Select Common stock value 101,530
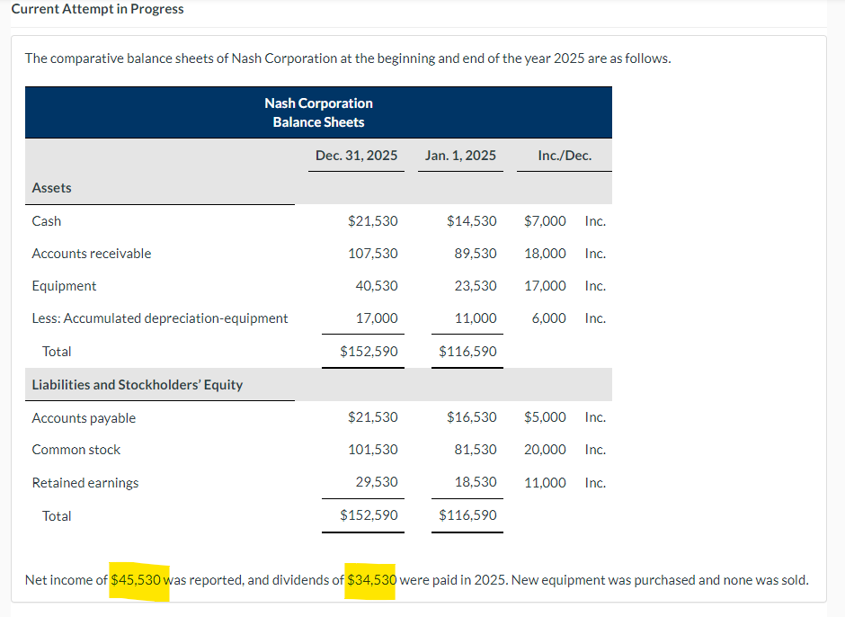Viewport: 845px width, 617px height. [373, 450]
